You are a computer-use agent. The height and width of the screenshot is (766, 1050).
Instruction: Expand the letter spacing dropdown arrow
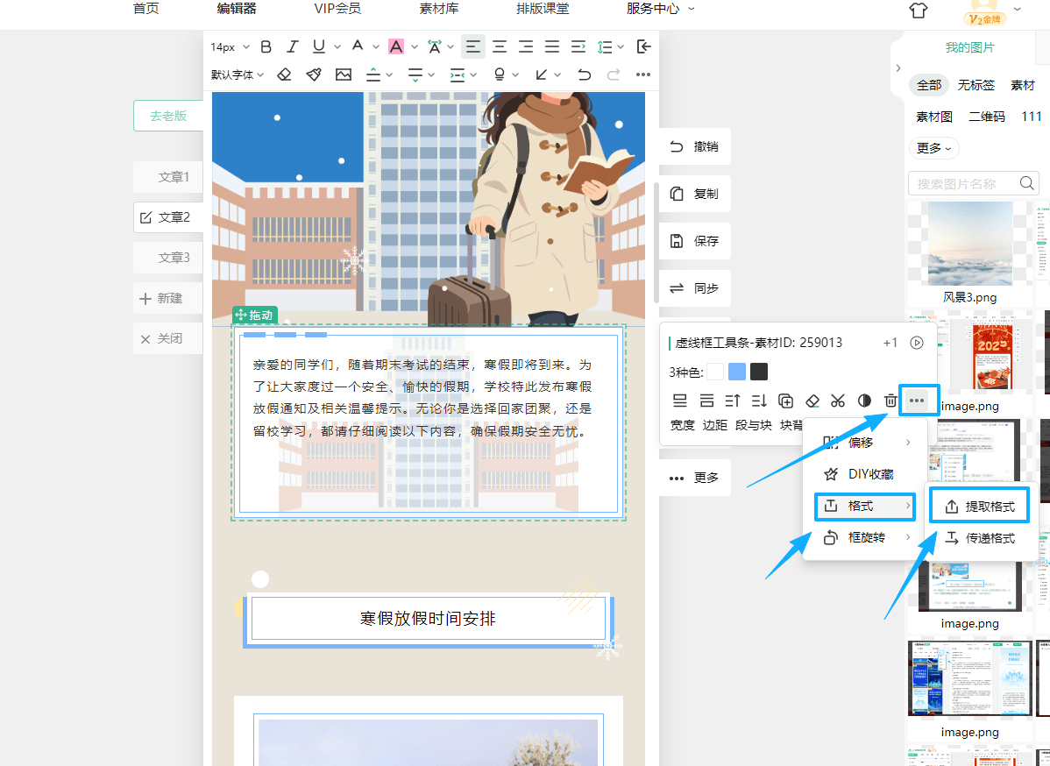click(x=451, y=46)
